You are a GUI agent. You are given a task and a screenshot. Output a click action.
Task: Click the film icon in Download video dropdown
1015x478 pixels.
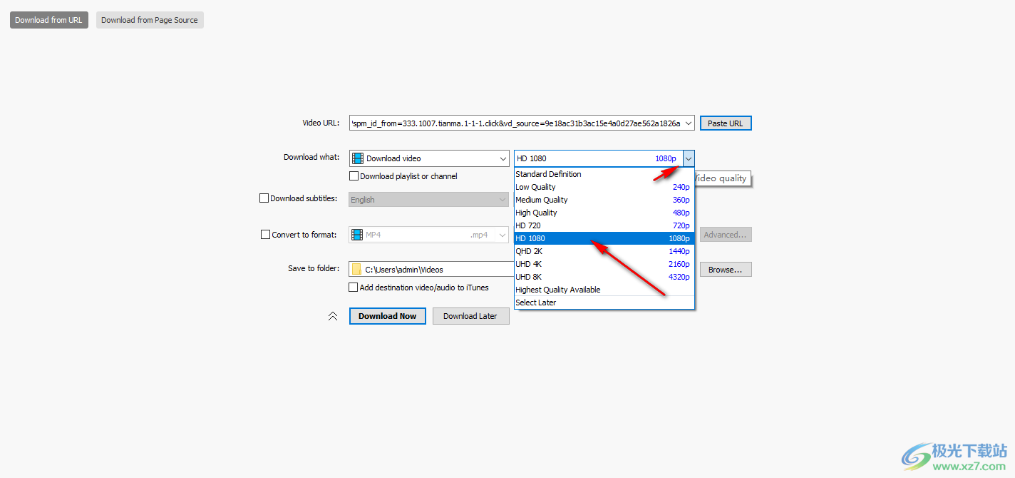click(x=358, y=158)
